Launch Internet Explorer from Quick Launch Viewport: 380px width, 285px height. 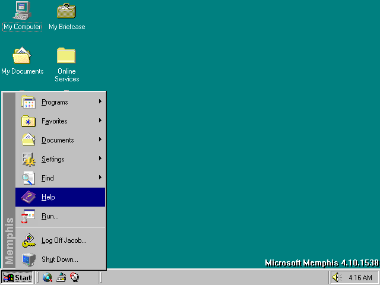click(x=47, y=277)
